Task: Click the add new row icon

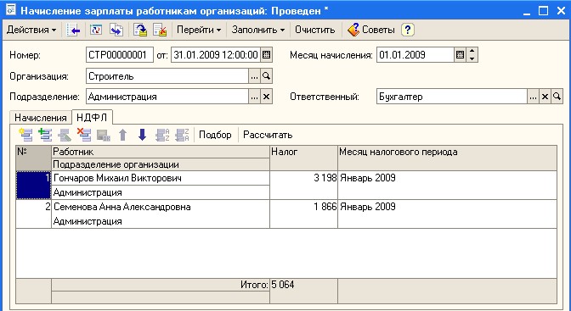Action: coord(25,135)
